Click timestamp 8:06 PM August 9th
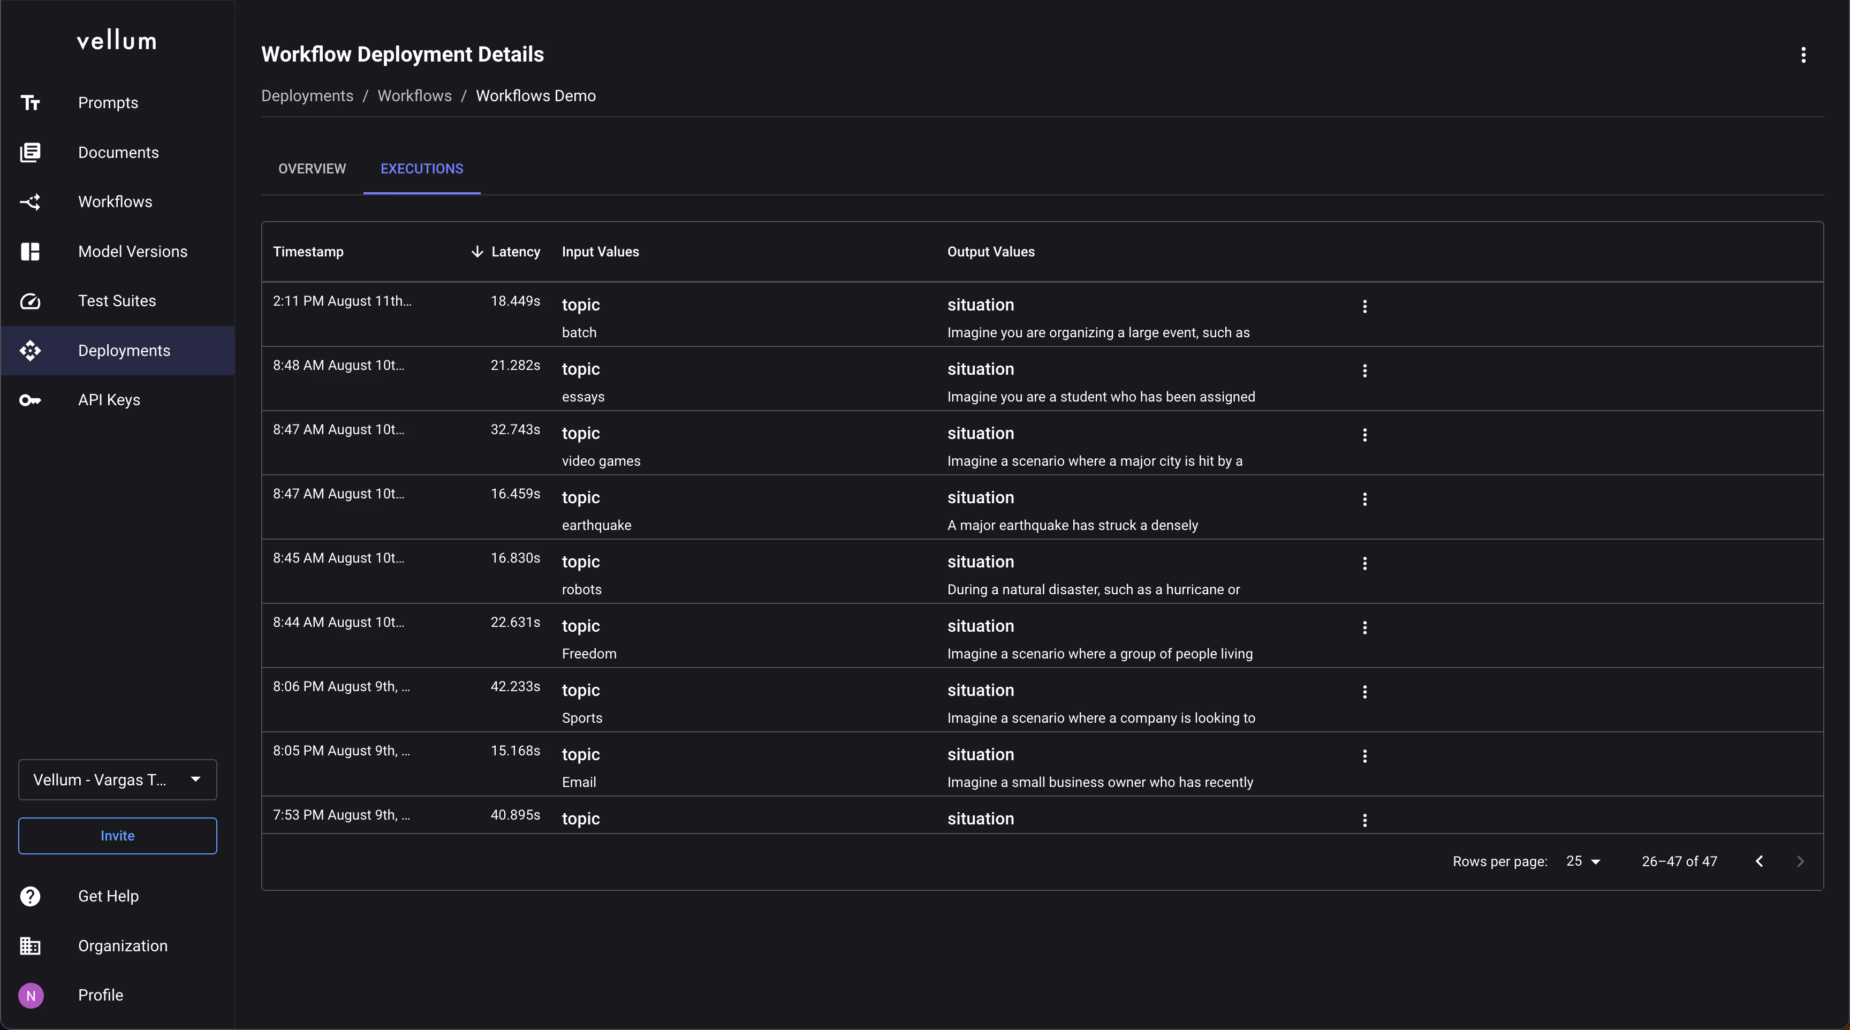Viewport: 1850px width, 1030px height. [x=341, y=687]
